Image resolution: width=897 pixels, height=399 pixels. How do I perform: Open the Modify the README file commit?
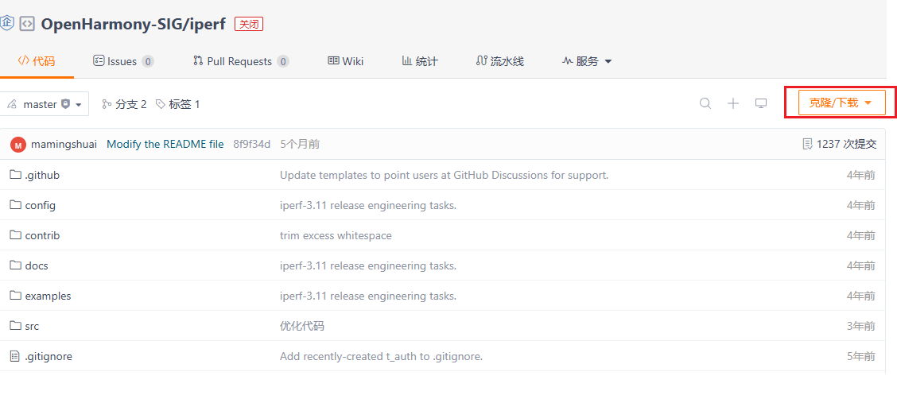click(165, 144)
